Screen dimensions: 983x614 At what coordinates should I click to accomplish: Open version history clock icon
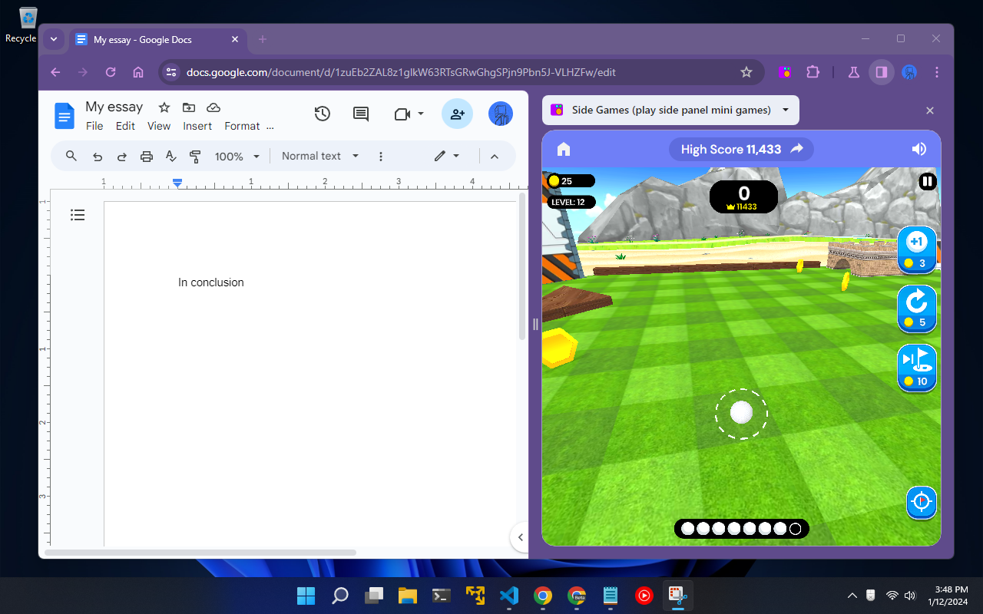[323, 114]
